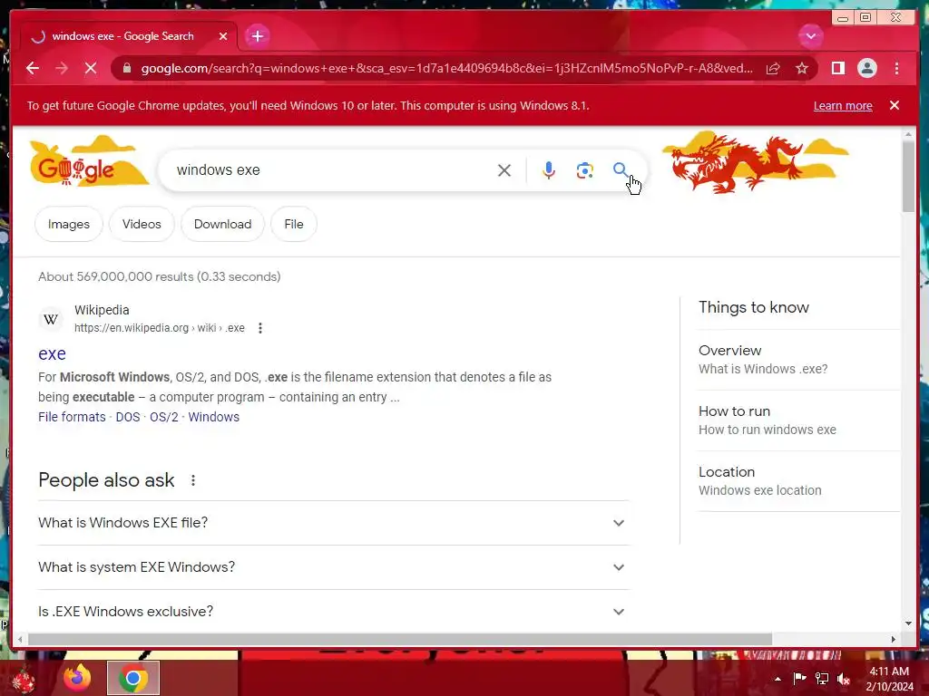Bookmark this page with the star icon

click(802, 69)
